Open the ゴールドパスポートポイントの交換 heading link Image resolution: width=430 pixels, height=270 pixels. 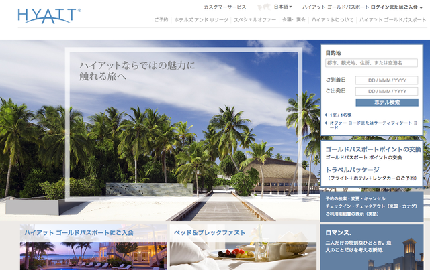373,149
